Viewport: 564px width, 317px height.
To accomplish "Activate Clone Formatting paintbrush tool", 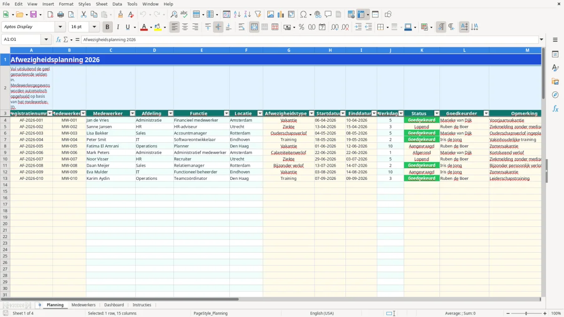I will 120,15.
